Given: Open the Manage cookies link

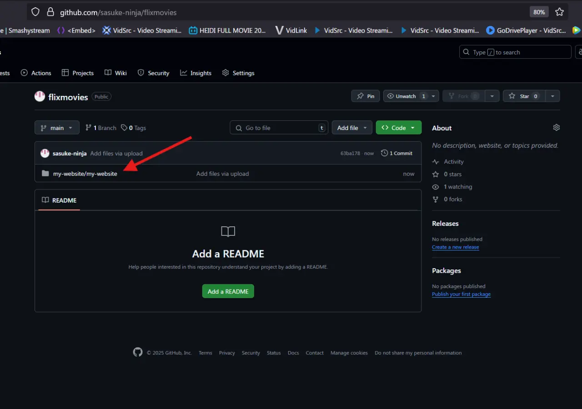Looking at the screenshot, I should (x=349, y=353).
